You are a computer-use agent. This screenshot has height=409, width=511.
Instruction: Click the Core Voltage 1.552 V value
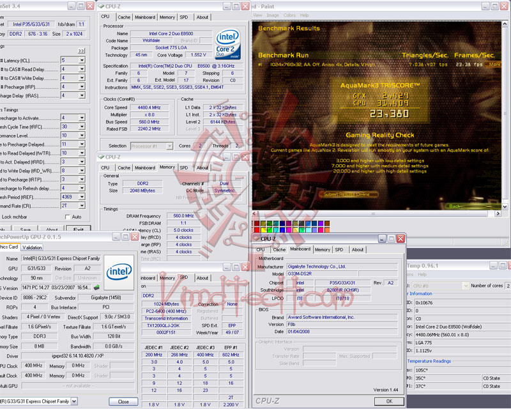(x=199, y=55)
